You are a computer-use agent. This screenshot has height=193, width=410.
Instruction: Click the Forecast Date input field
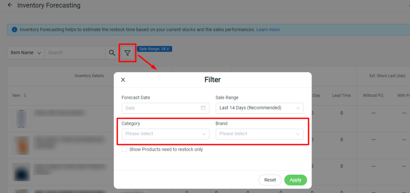tap(165, 108)
